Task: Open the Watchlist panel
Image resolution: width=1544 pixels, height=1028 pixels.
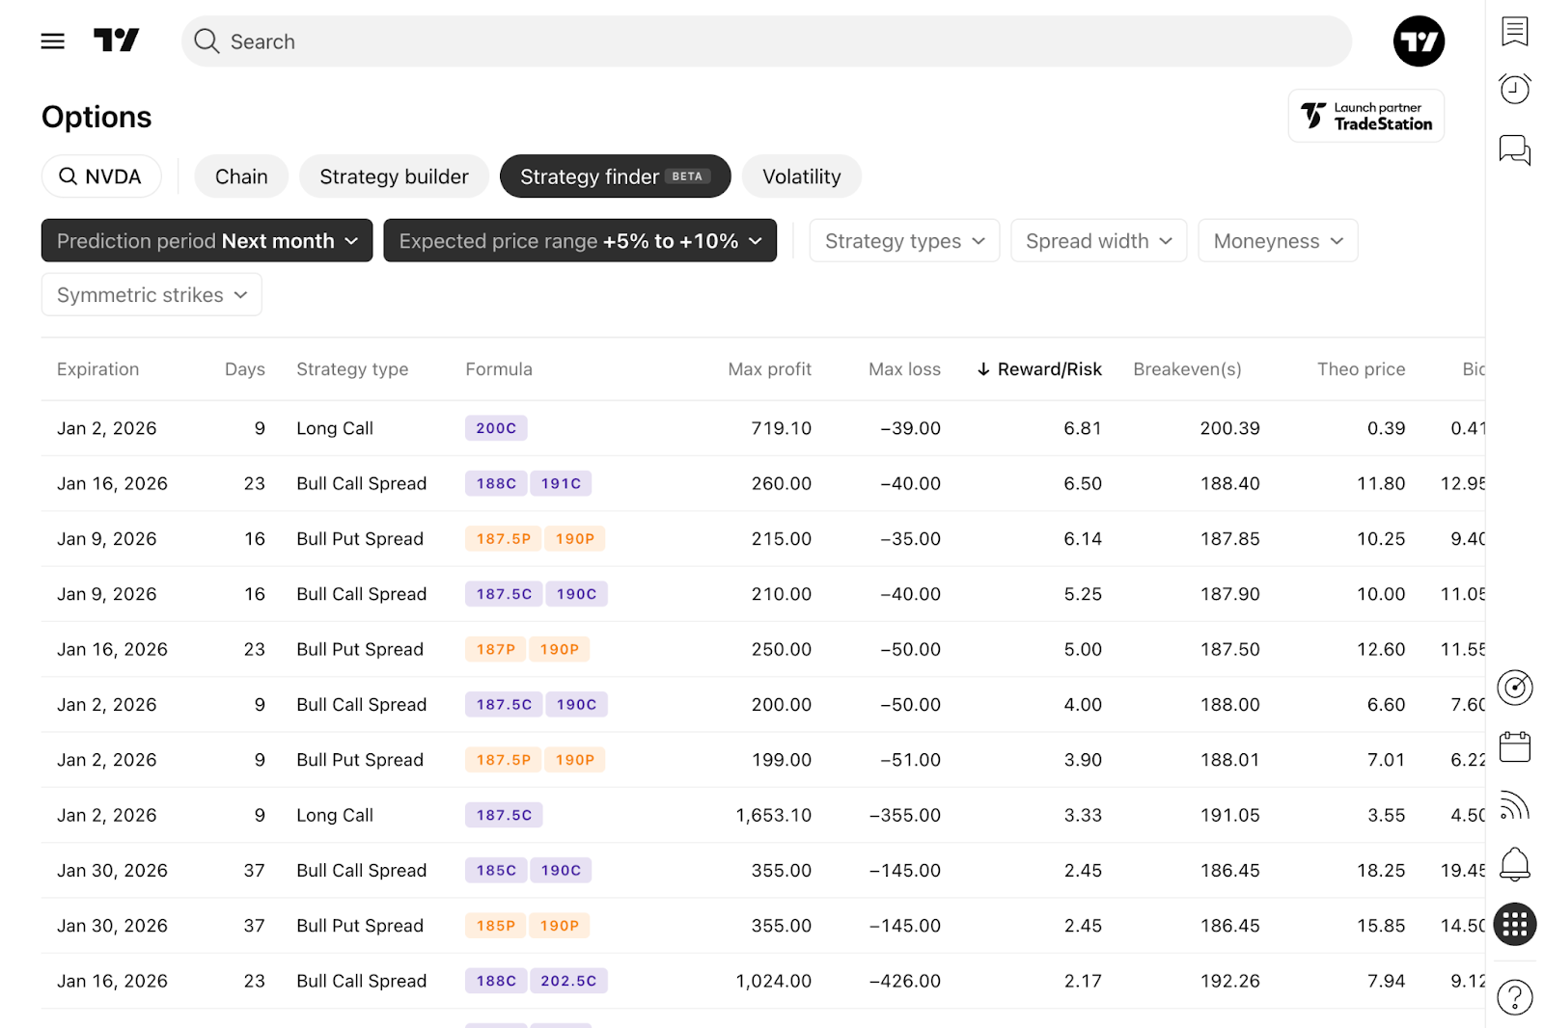Action: (1514, 30)
